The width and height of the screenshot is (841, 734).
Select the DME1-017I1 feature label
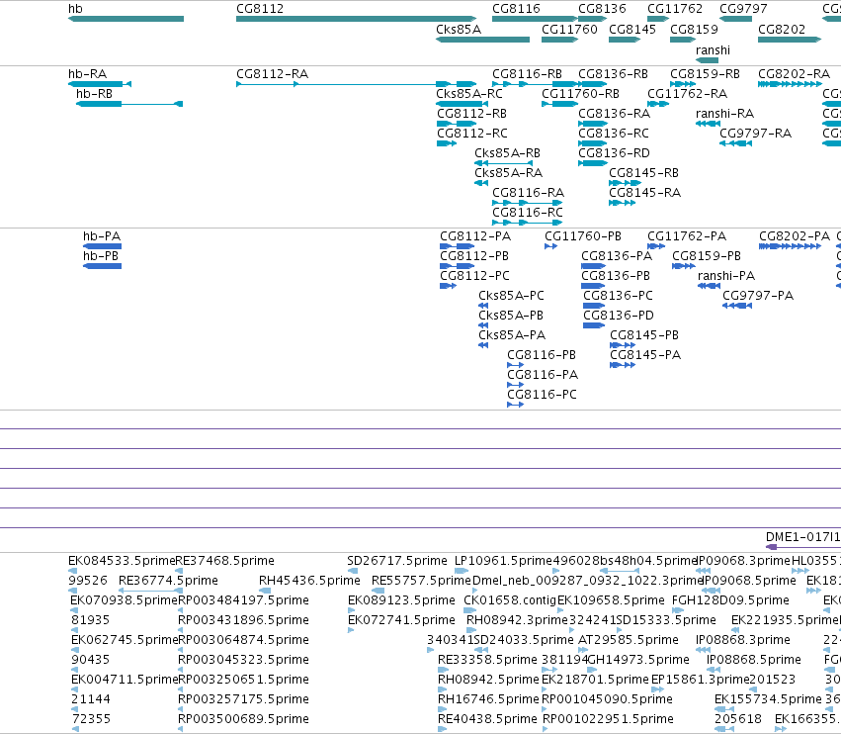(x=802, y=537)
